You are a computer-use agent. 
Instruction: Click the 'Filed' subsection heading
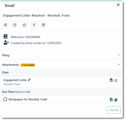[5, 72]
